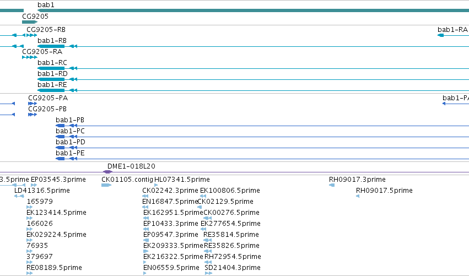Select the LD41316.5prime EST arrows

point(19,196)
